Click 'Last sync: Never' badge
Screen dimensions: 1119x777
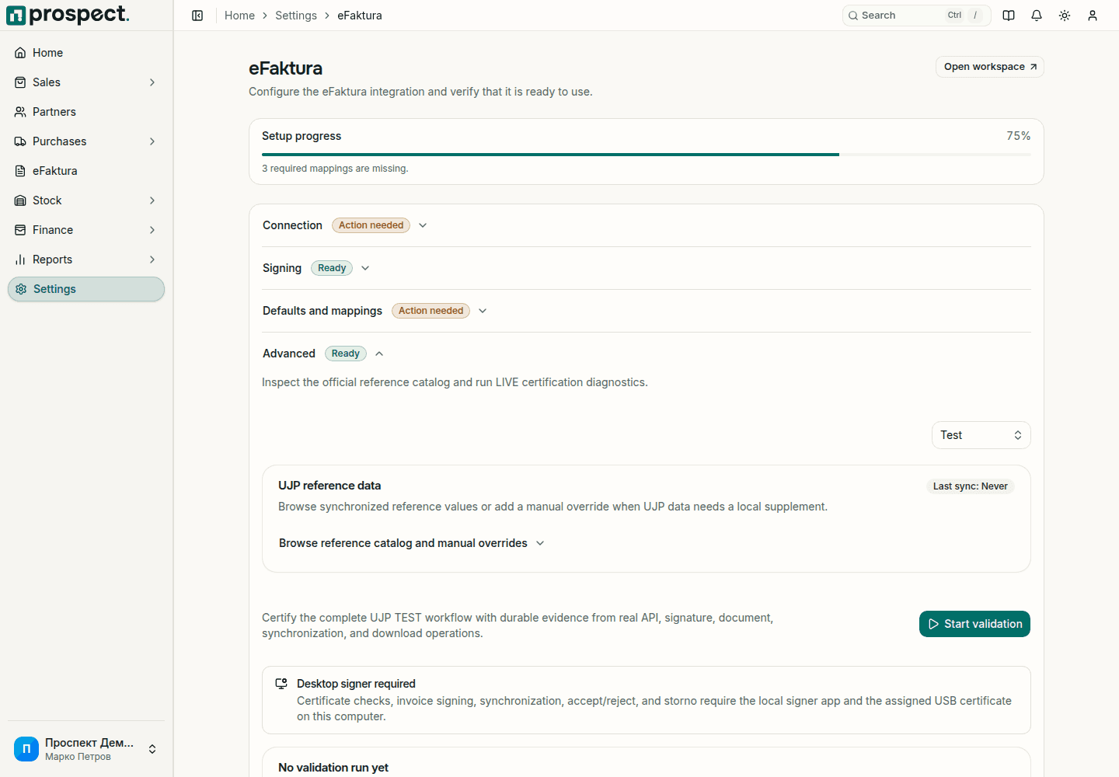click(970, 486)
